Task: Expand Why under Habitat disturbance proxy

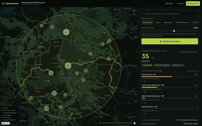Action: pyautogui.click(x=144, y=103)
